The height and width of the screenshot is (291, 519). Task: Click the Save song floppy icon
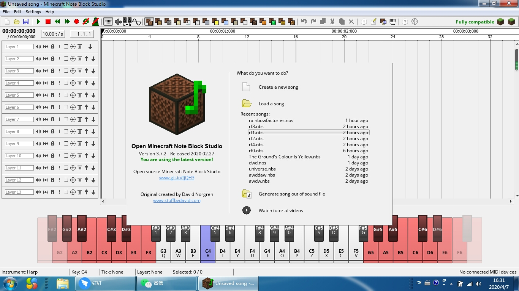26,22
